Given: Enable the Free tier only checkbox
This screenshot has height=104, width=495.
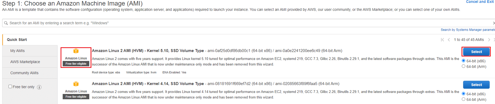Looking at the screenshot, I should pyautogui.click(x=10, y=86).
